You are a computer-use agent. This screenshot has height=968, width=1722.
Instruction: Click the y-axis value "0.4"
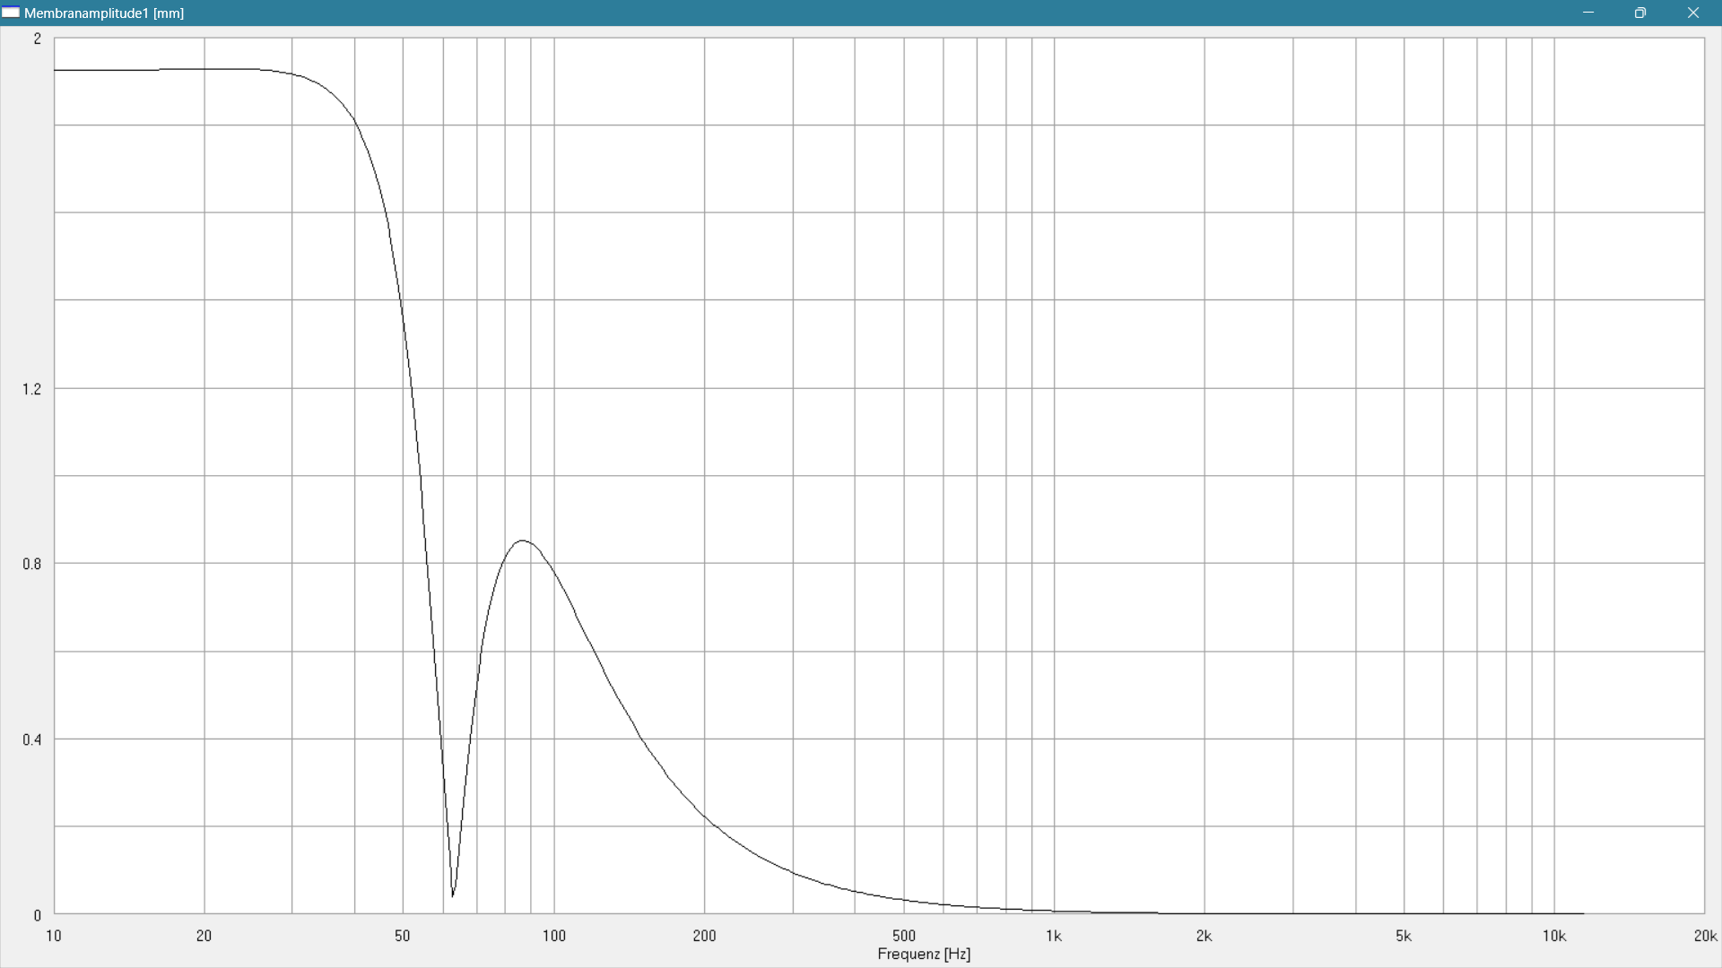(32, 739)
